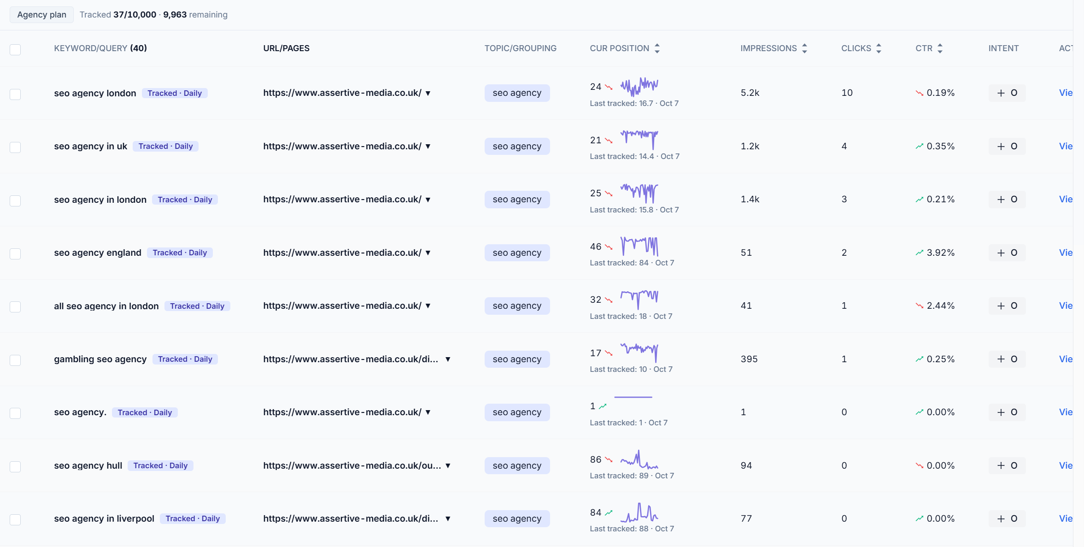Click the KEYWORD/QUERY column header

coord(100,48)
